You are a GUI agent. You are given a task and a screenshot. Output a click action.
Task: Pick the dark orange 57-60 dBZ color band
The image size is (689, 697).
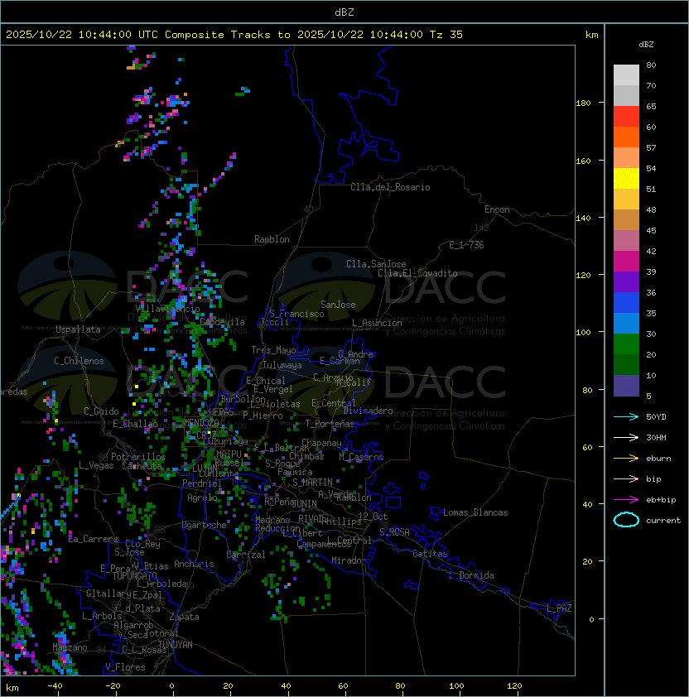[x=626, y=137]
